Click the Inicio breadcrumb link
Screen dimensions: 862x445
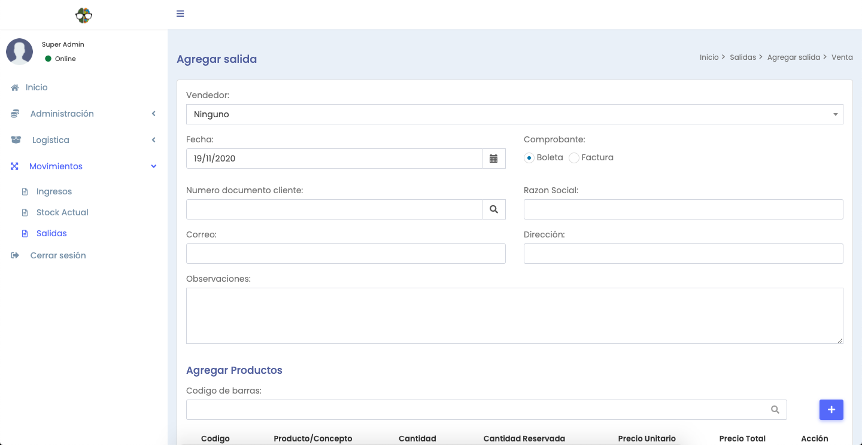709,57
